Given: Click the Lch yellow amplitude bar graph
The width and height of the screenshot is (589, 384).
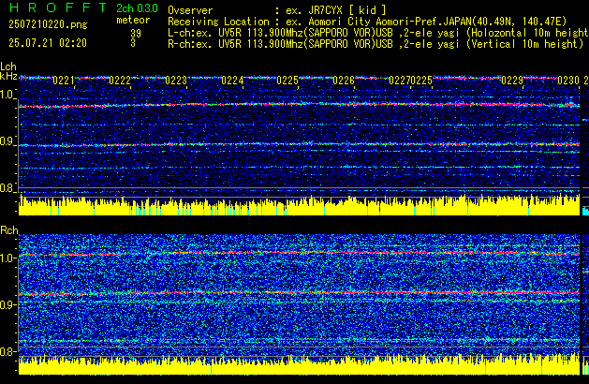Looking at the screenshot, I should click(x=299, y=205).
